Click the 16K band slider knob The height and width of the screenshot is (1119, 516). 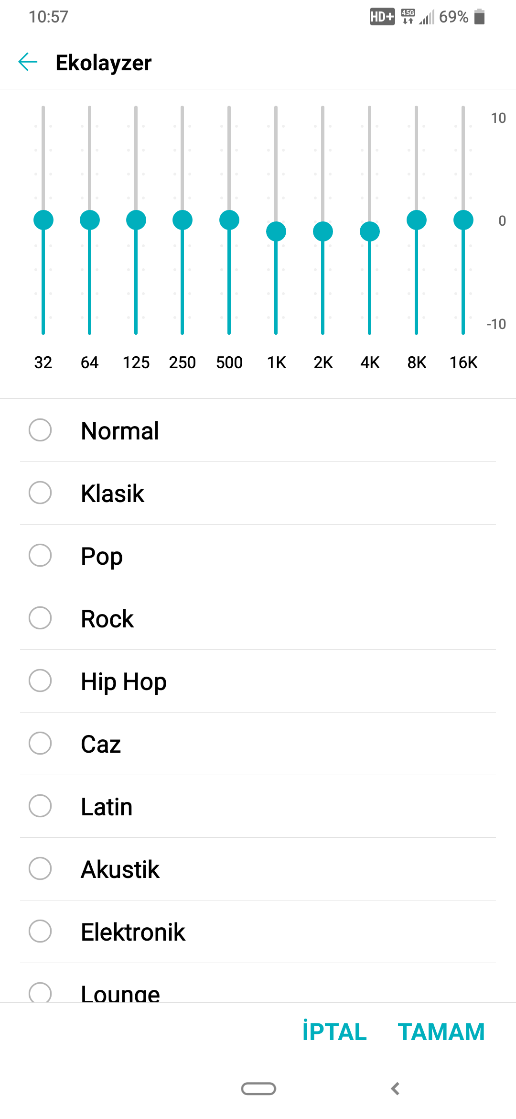coord(463,220)
